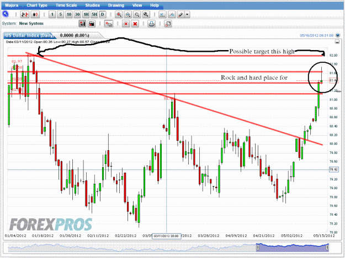The height and width of the screenshot is (258, 345).
Task: Click the 01/18/2012 date axis label
Action: [43, 236]
